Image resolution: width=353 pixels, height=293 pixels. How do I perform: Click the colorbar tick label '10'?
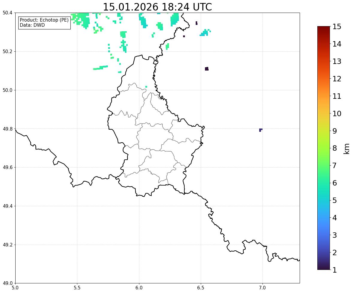pyautogui.click(x=337, y=113)
